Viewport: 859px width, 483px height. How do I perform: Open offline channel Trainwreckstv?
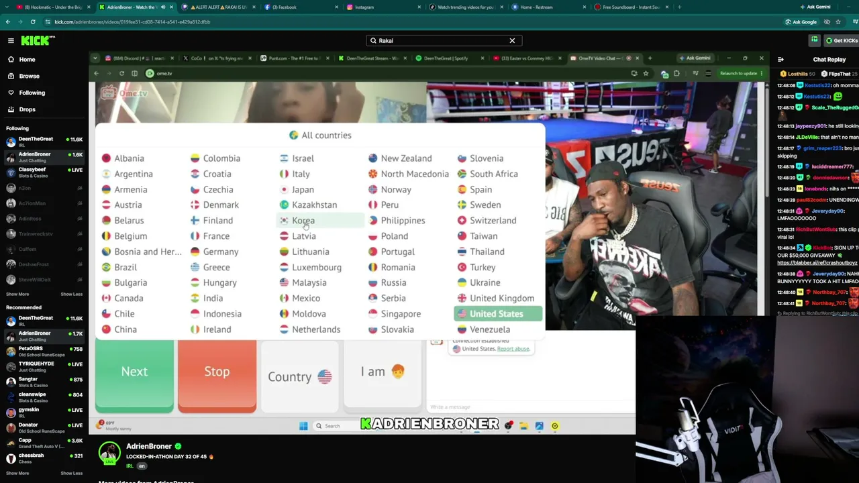(44, 234)
